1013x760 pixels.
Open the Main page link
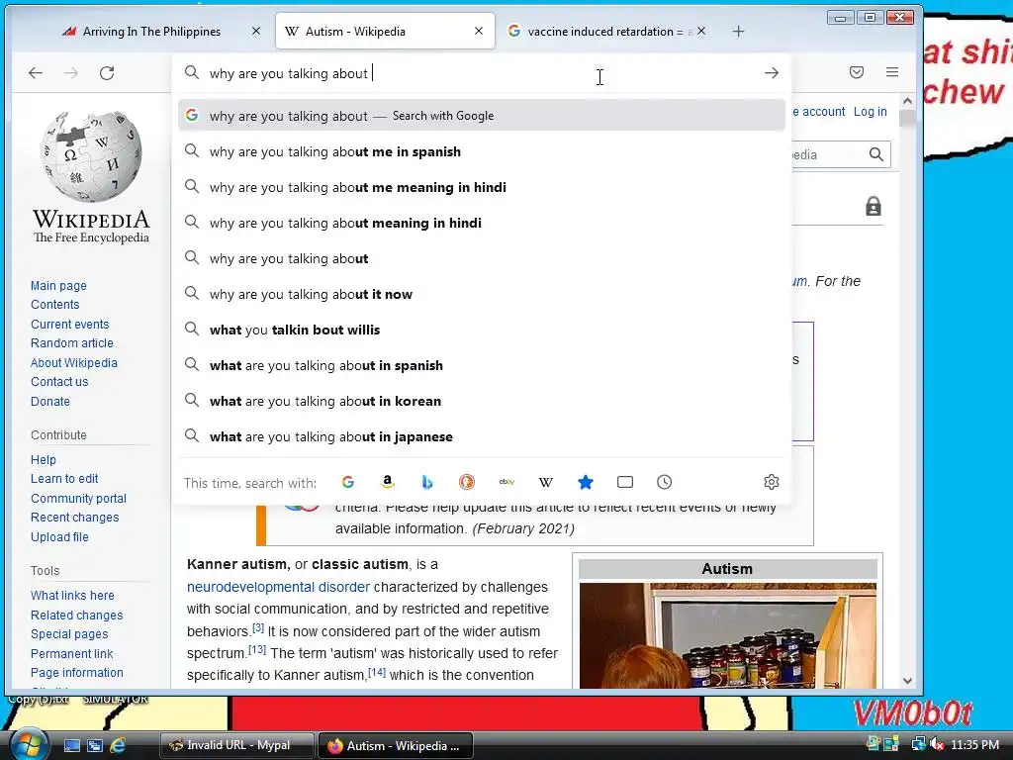58,286
